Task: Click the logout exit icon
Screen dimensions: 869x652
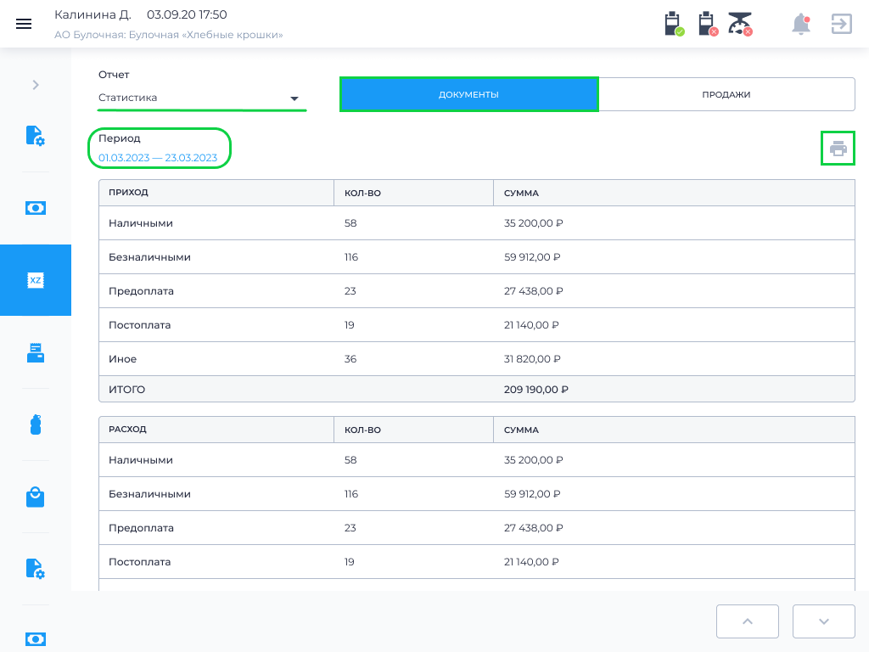Action: (841, 24)
